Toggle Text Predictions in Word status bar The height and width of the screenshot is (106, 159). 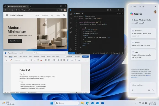point(32,92)
